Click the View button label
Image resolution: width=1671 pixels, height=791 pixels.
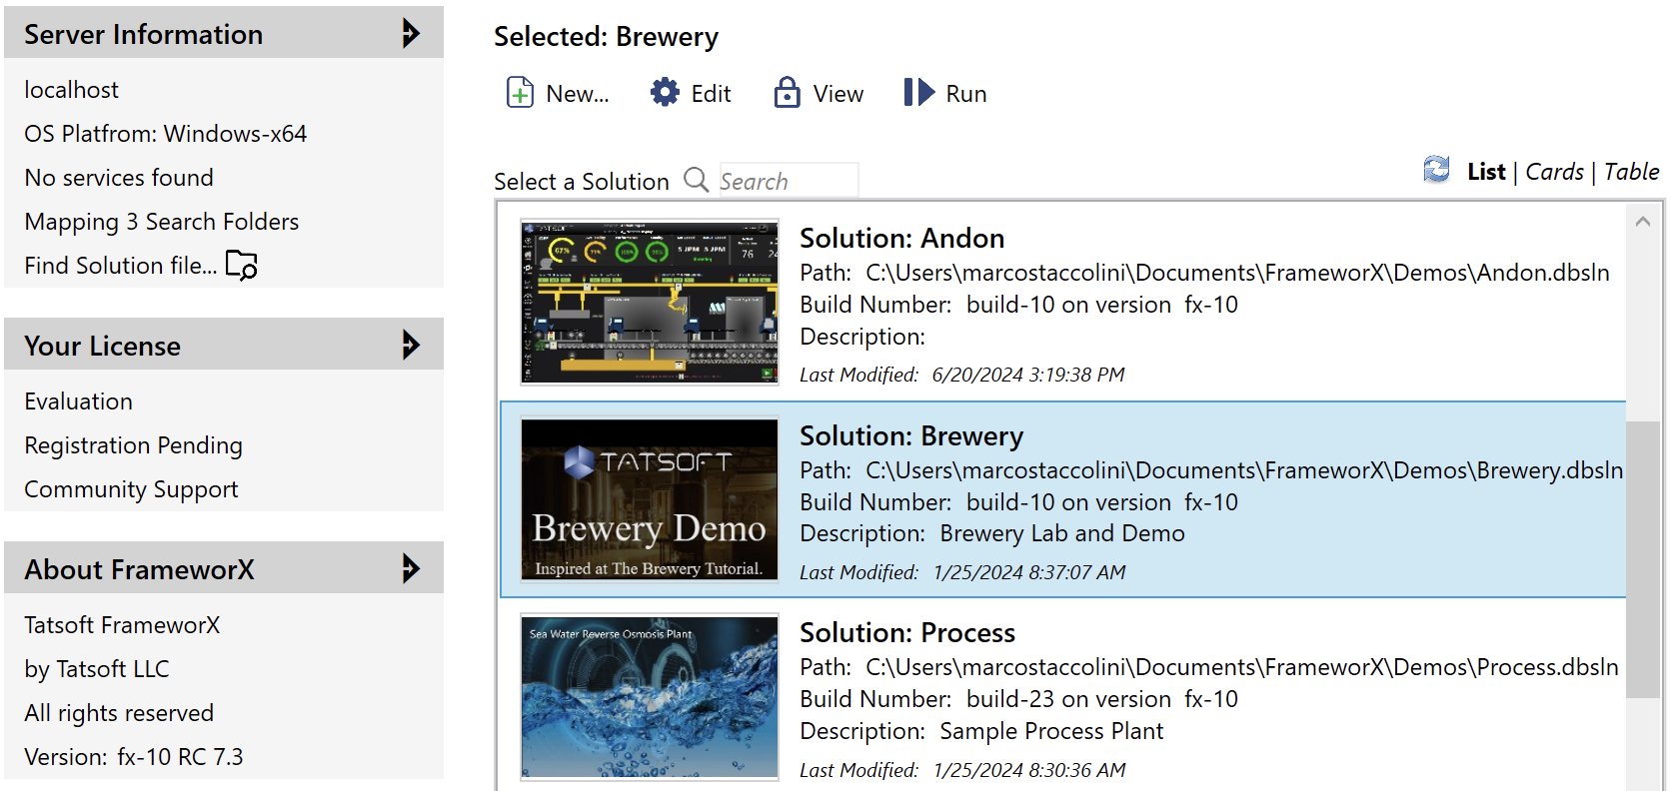click(x=837, y=94)
